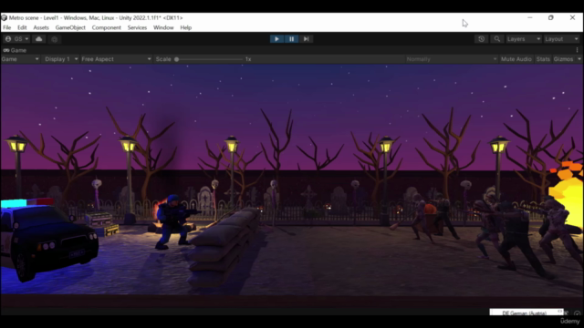Open the Services menu
This screenshot has height=328, width=584.
coord(137,27)
